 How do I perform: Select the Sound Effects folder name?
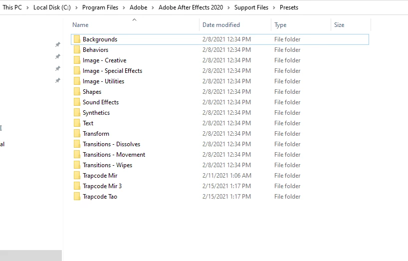tap(101, 102)
